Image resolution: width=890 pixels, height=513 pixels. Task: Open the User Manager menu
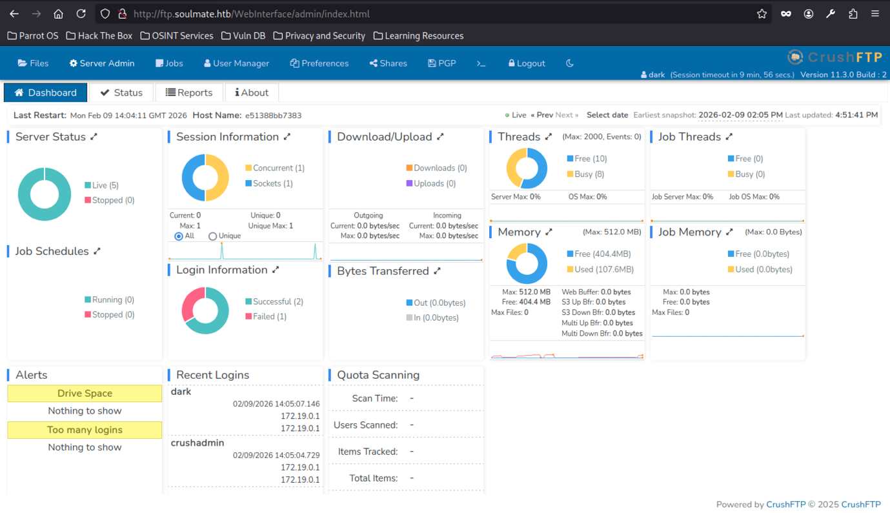(236, 63)
